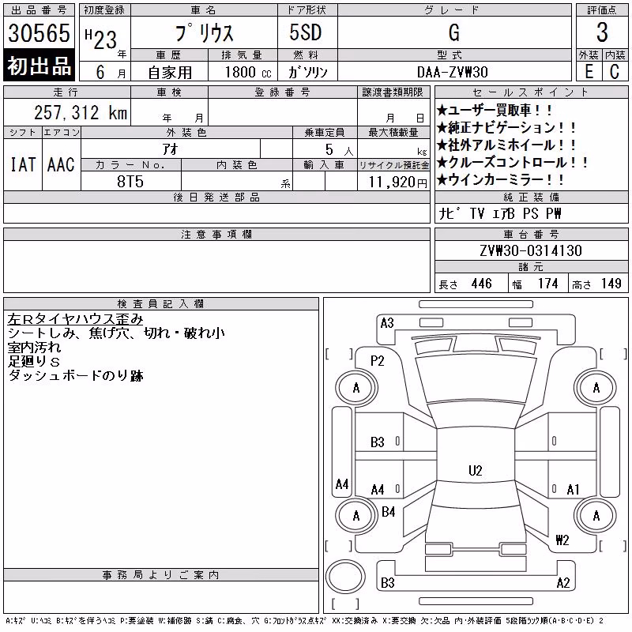Click the P2 mark on diagram
The image size is (632, 632).
(378, 361)
